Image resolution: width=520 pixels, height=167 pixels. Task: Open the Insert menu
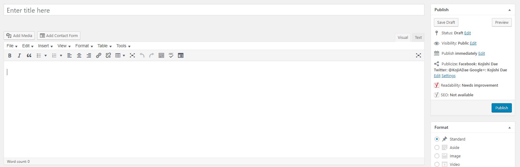(45, 46)
